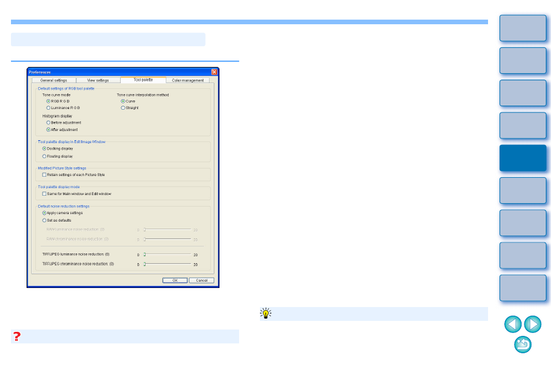Choose Luminance R G B tone curve mode

64,108
